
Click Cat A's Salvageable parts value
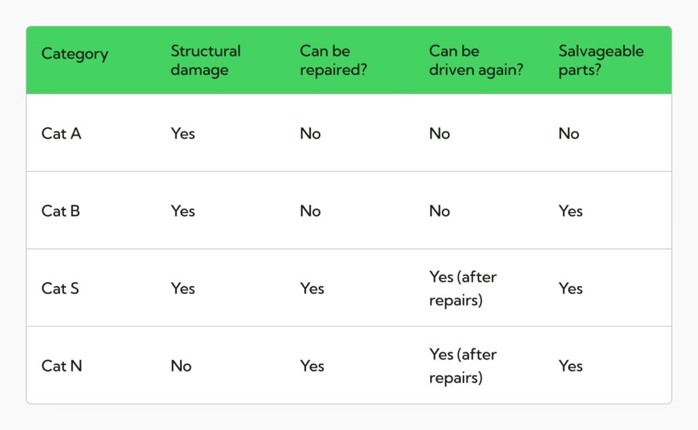[568, 134]
